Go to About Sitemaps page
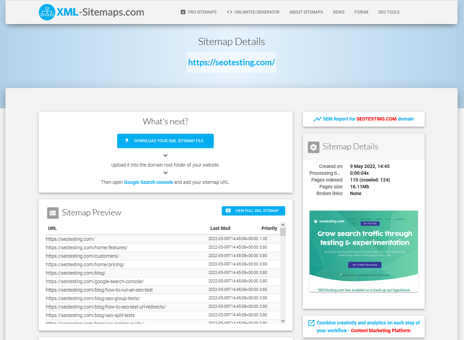 (306, 12)
